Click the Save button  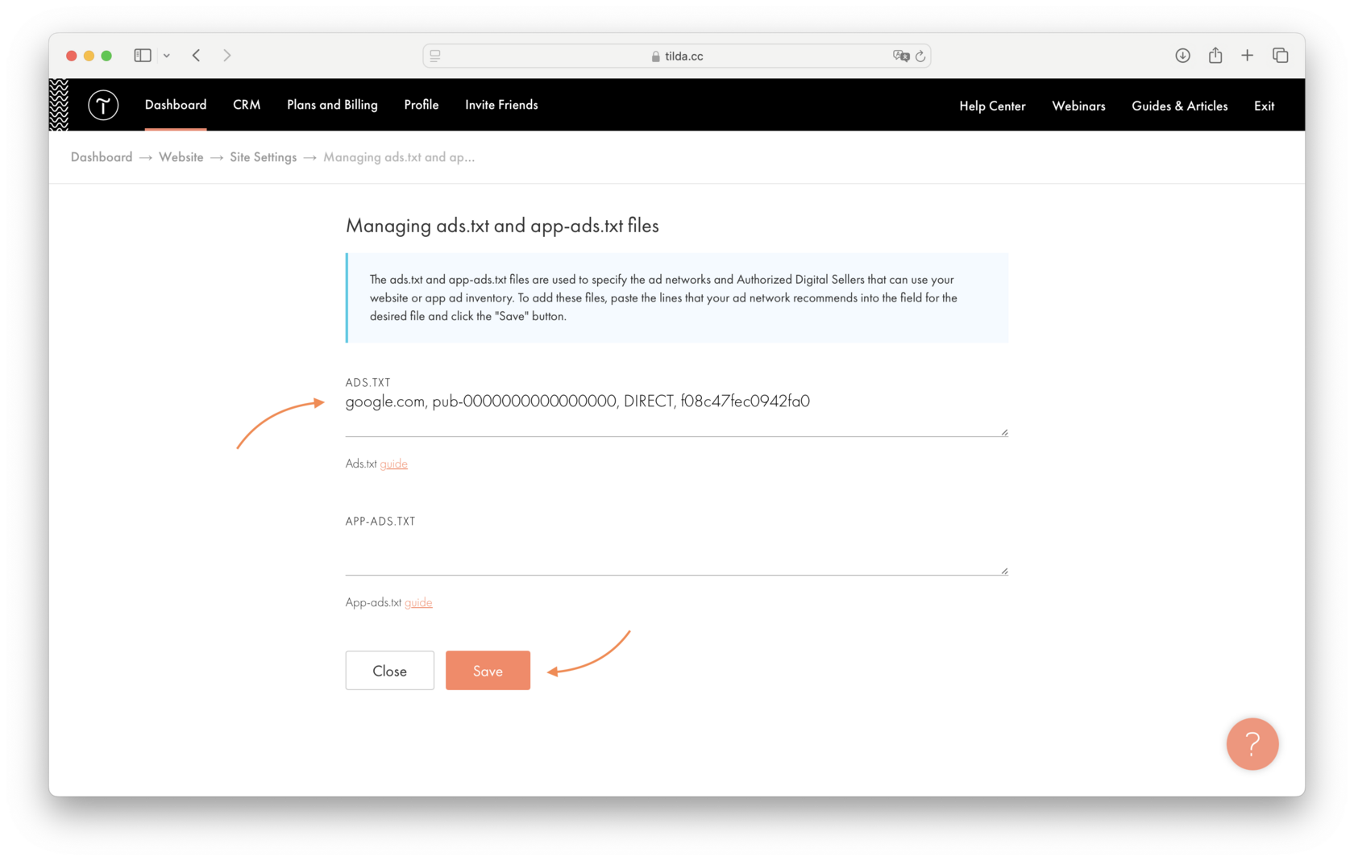(488, 670)
